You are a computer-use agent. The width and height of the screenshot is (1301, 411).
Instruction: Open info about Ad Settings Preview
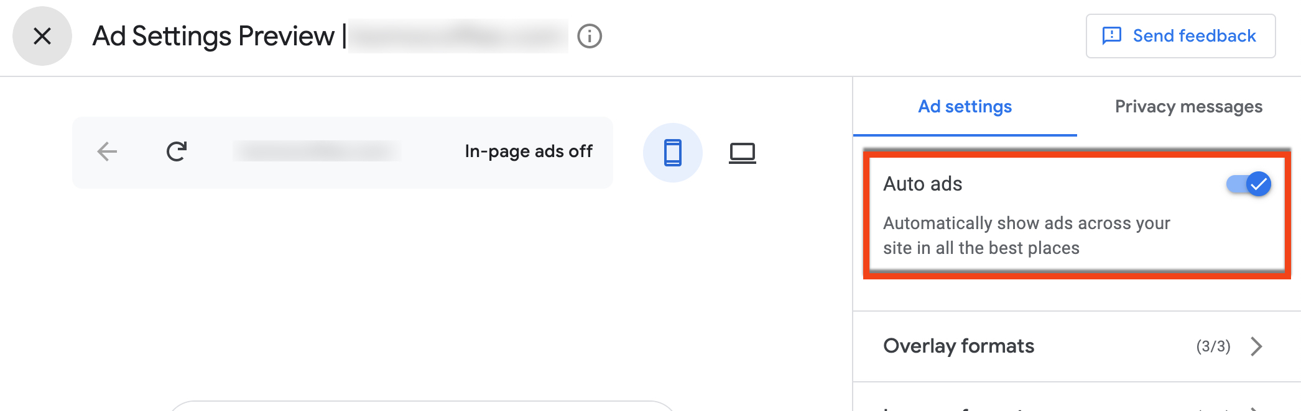(589, 35)
